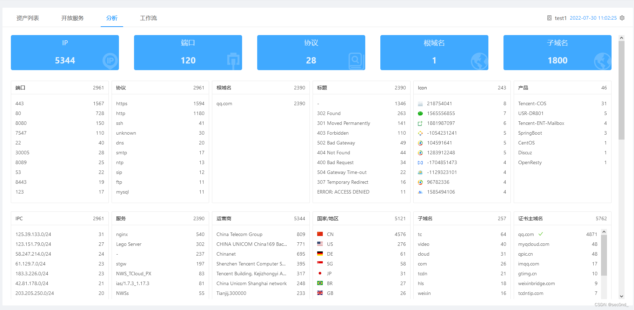634x310 pixels.
Task: Select the 403 Forbidden title row
Action: click(361, 133)
